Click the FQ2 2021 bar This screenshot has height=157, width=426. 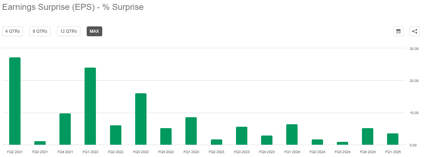point(15,101)
